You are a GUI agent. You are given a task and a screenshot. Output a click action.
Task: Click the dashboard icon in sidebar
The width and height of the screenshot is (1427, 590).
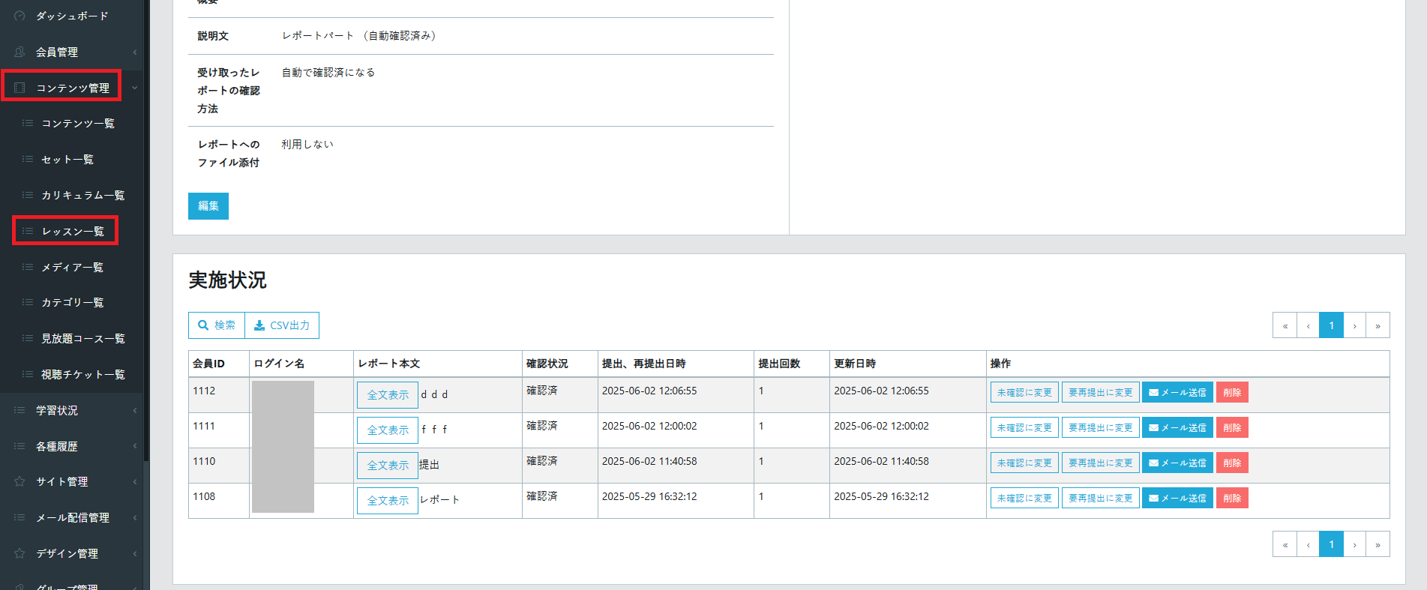click(x=19, y=16)
